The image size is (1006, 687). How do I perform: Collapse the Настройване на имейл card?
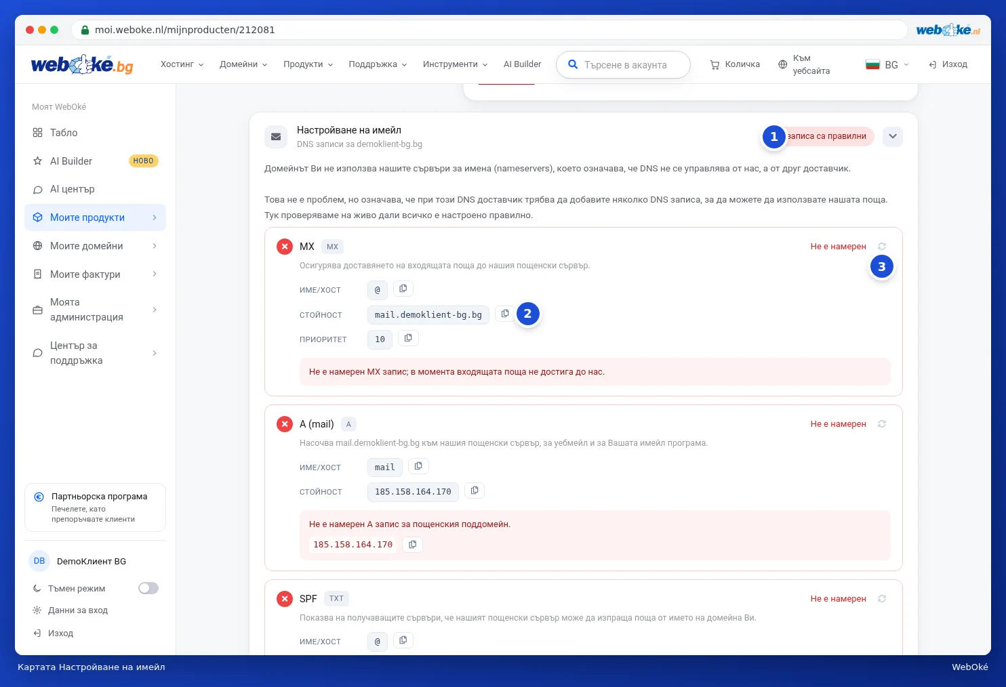(893, 136)
